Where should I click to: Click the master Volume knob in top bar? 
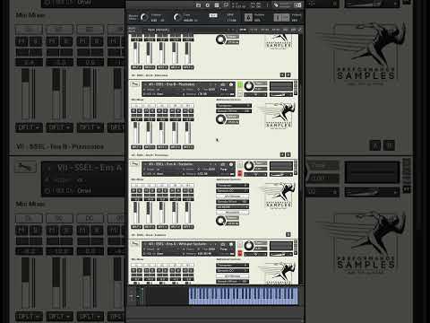pyautogui.click(x=144, y=18)
